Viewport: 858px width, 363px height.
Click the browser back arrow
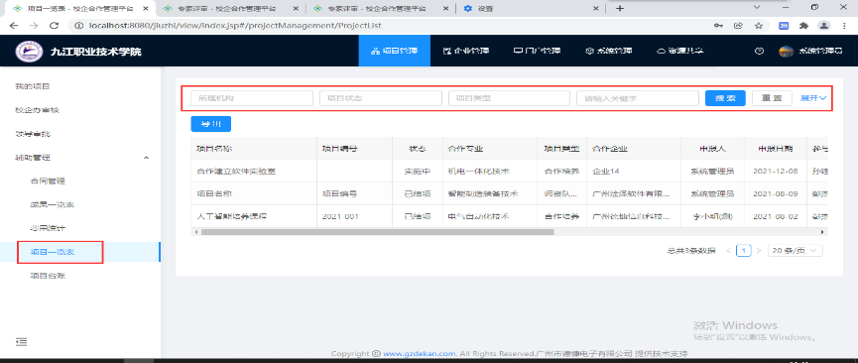click(14, 25)
